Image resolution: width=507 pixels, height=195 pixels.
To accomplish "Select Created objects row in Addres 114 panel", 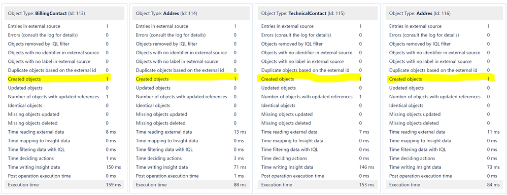I will pos(187,79).
